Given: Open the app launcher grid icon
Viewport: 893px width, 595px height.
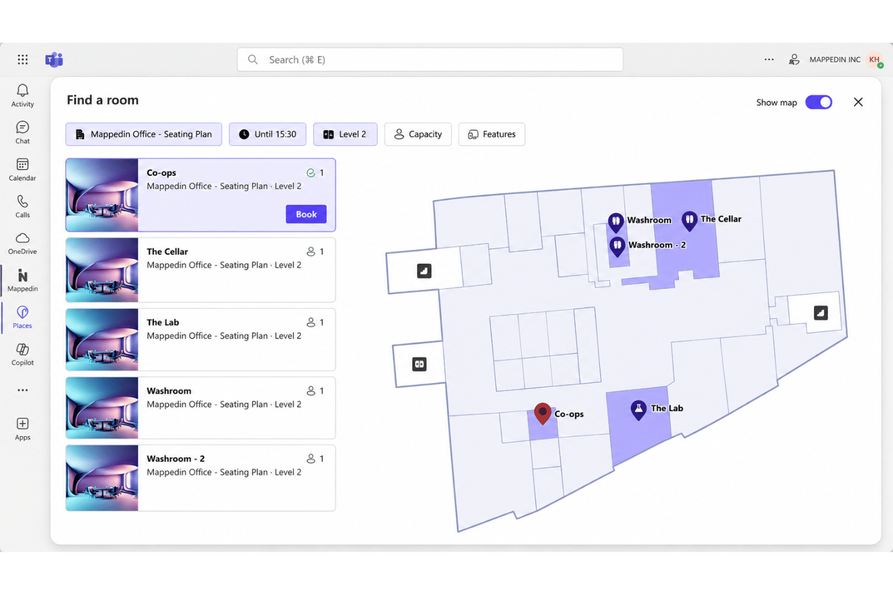Looking at the screenshot, I should 22,59.
